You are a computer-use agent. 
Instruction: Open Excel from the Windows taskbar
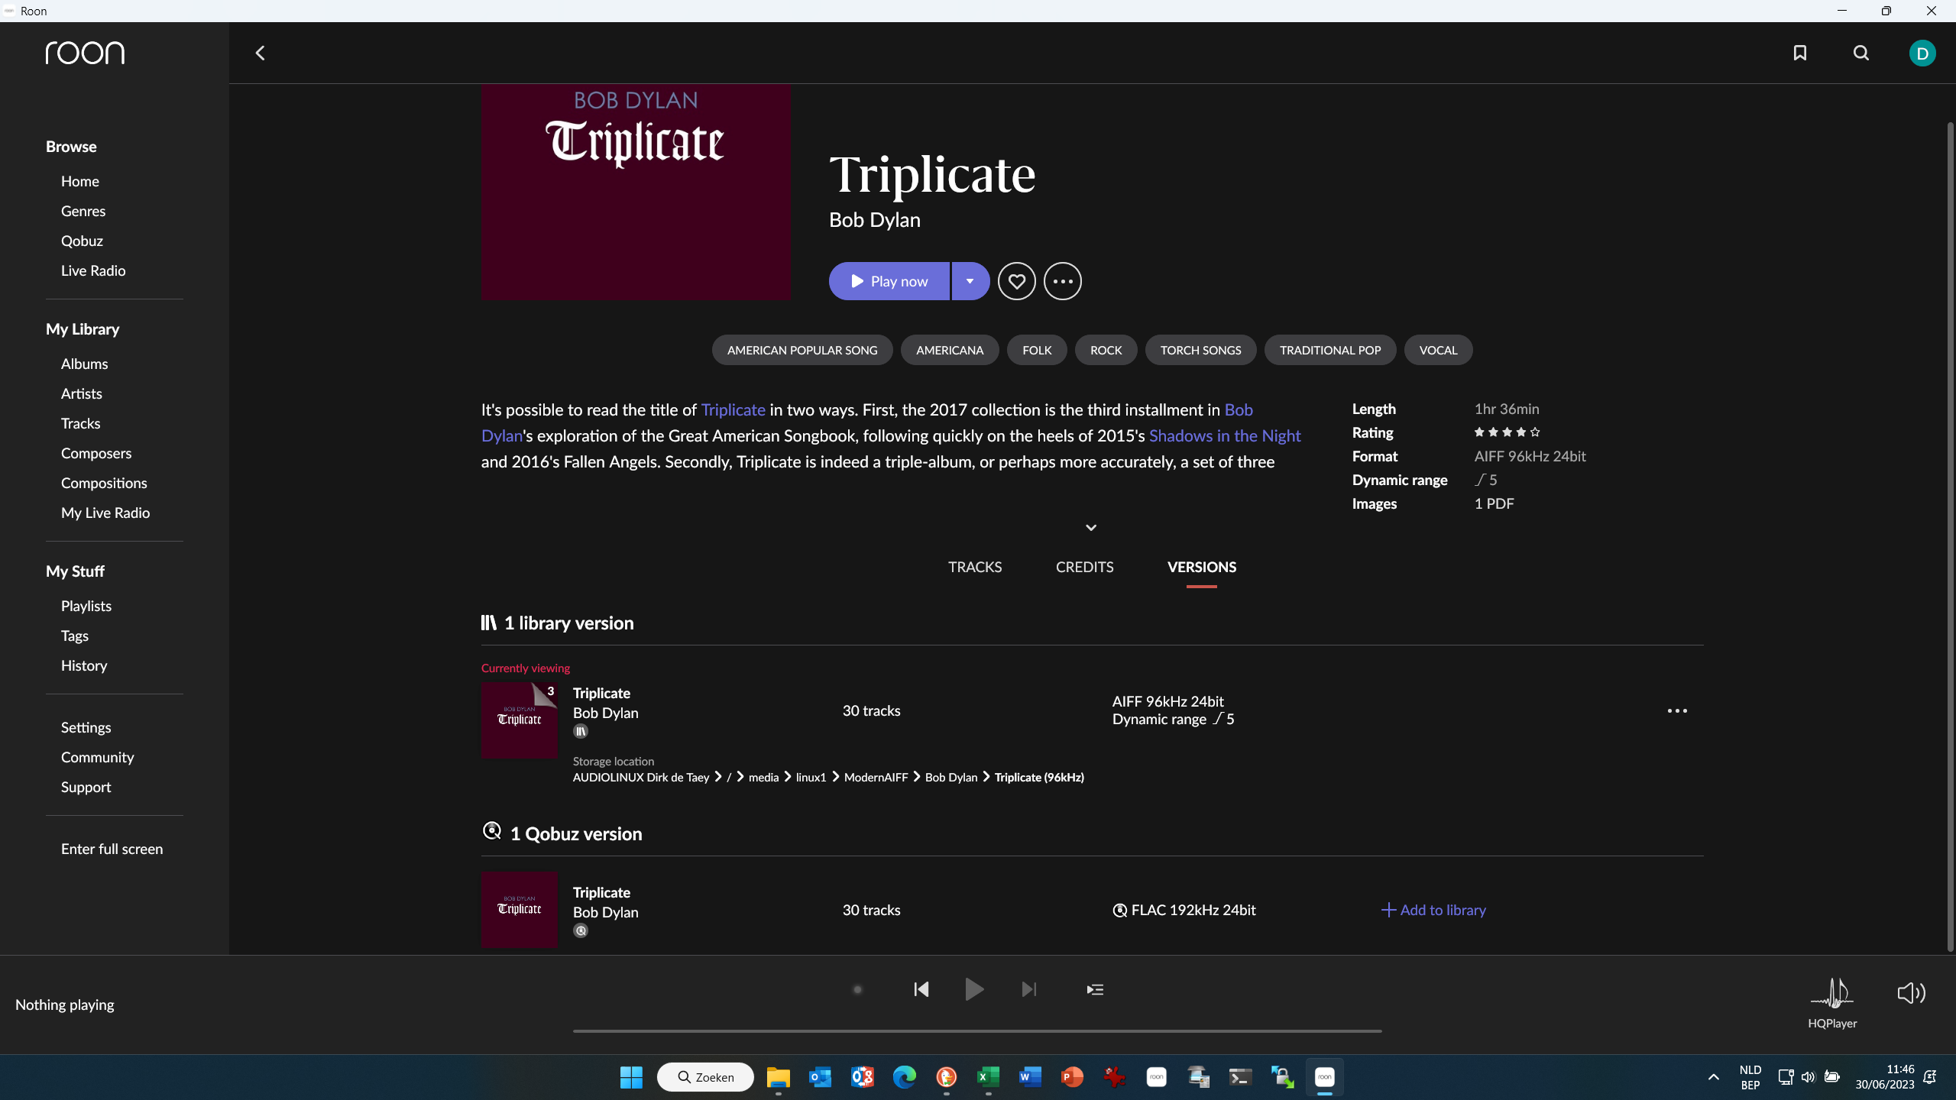pos(988,1077)
